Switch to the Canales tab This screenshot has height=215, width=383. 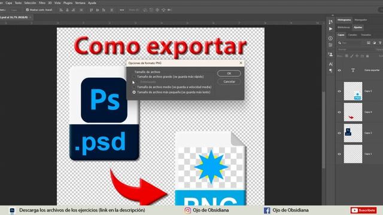tap(352, 35)
